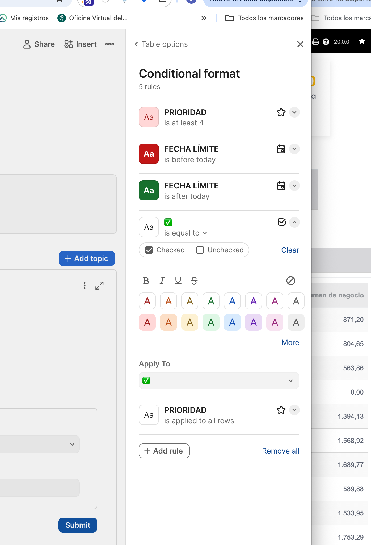Open the 'is equal to' condition dropdown
This screenshot has height=545, width=371.
pos(186,233)
